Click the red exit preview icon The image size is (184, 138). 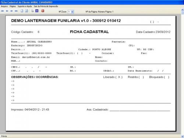[43, 11]
